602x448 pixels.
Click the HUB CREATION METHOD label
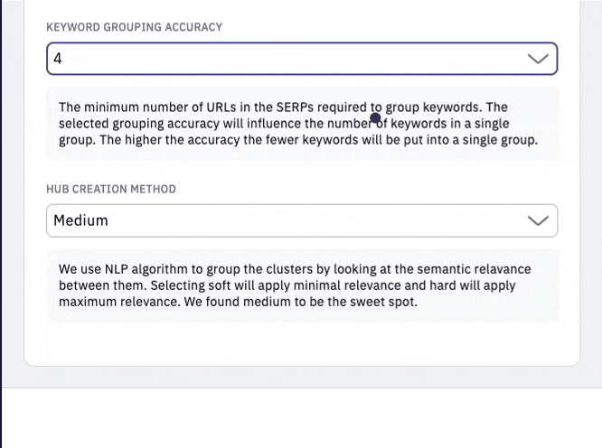pos(111,189)
